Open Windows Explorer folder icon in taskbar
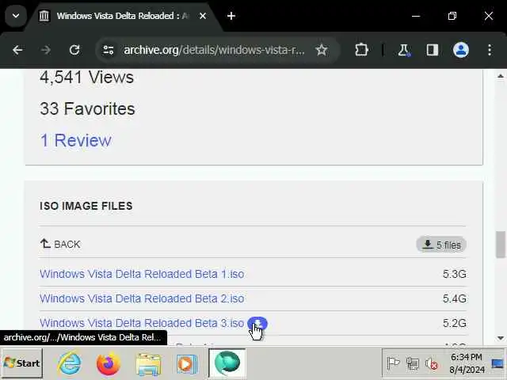The height and width of the screenshot is (380, 507). (x=148, y=364)
